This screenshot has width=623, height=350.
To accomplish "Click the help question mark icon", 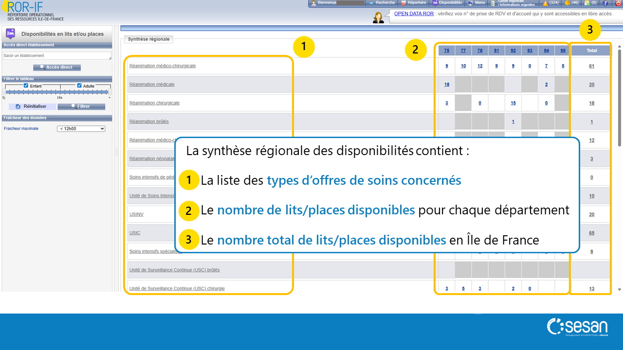I will (605, 3).
